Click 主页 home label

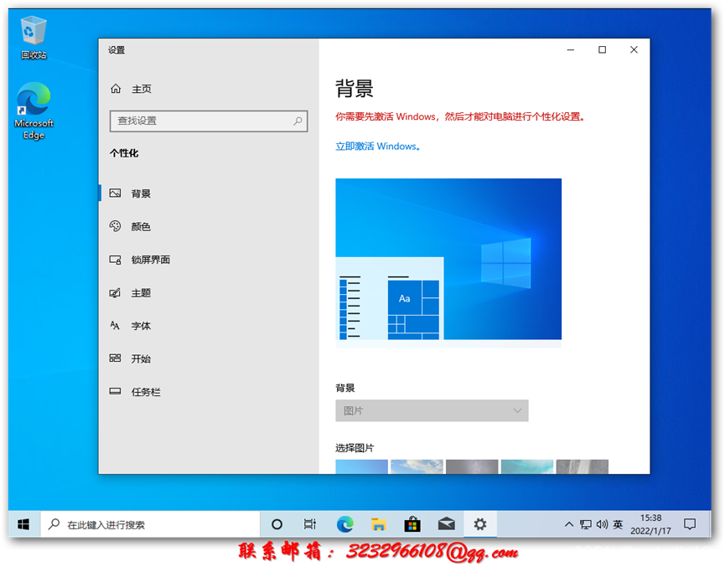click(x=142, y=89)
